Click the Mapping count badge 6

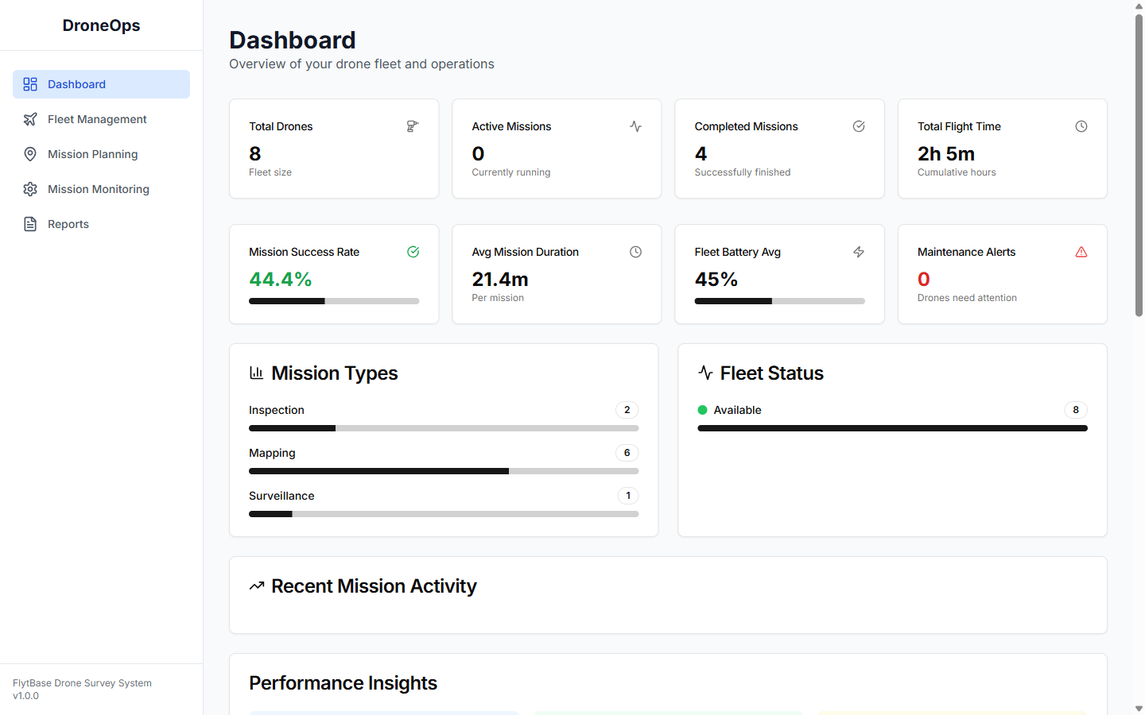[627, 453]
